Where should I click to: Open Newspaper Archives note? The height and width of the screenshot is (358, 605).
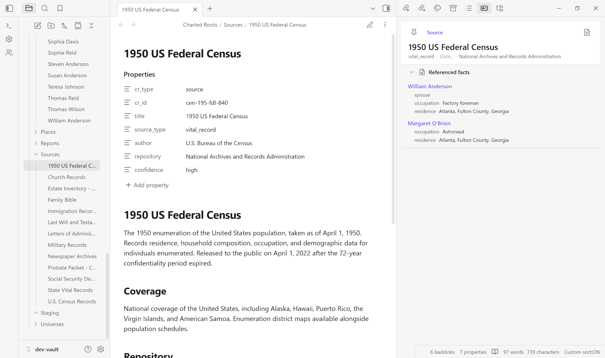(72, 256)
